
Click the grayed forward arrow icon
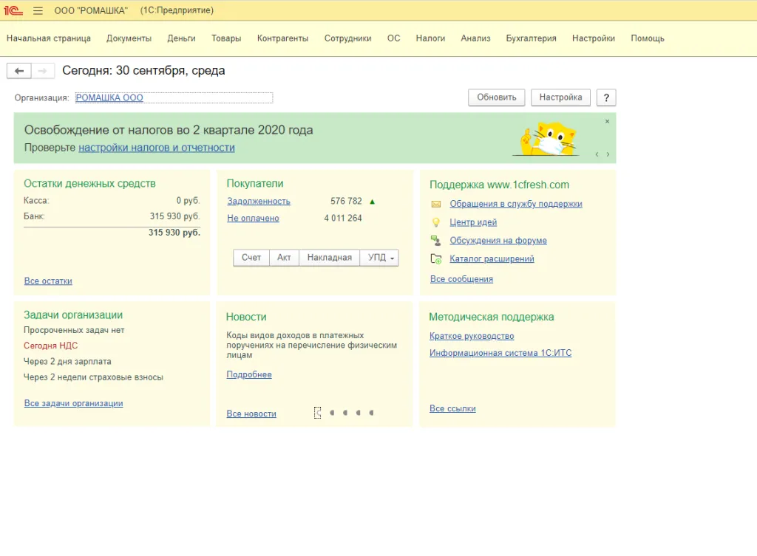click(44, 70)
